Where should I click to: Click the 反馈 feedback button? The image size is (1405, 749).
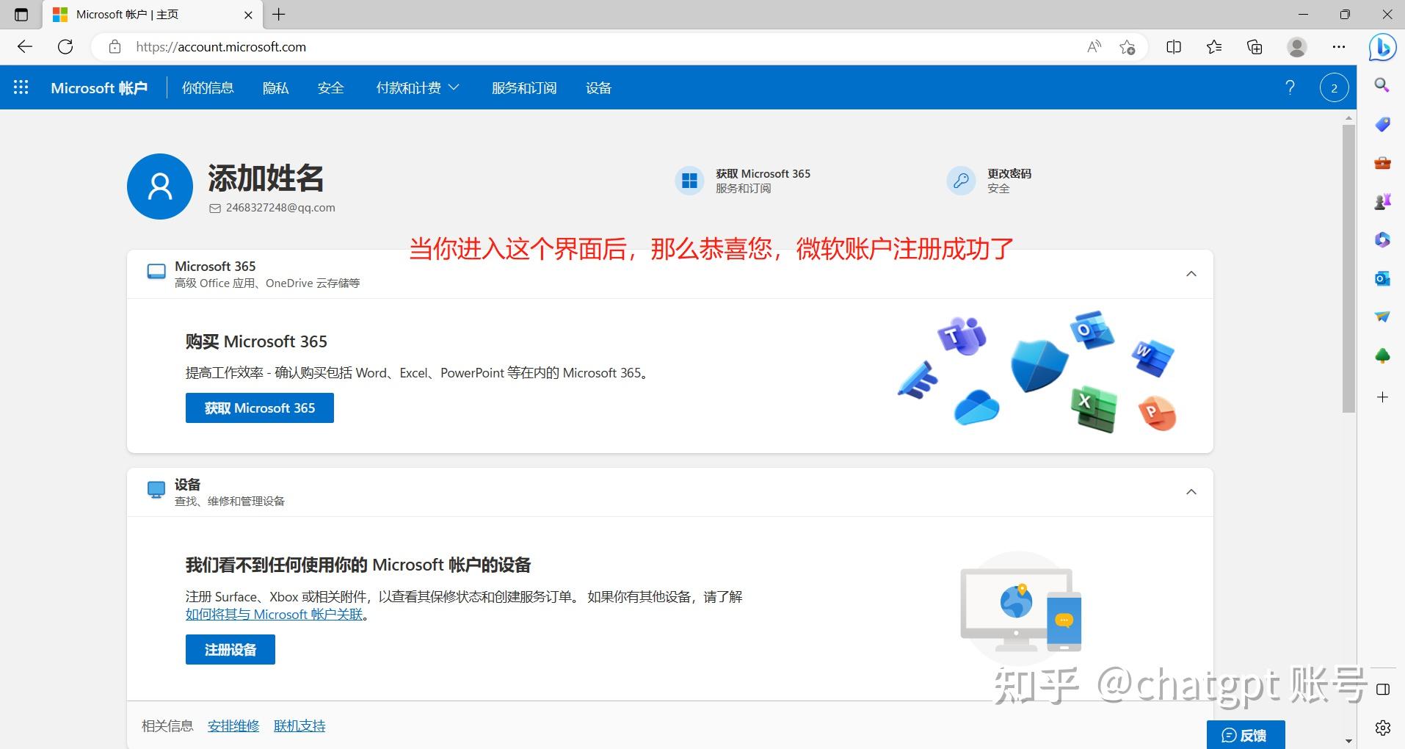pos(1246,734)
